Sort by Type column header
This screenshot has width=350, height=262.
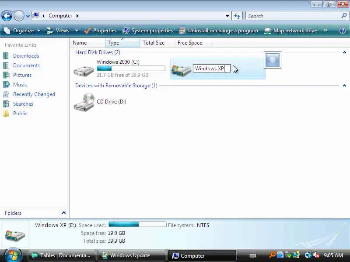[x=122, y=42]
